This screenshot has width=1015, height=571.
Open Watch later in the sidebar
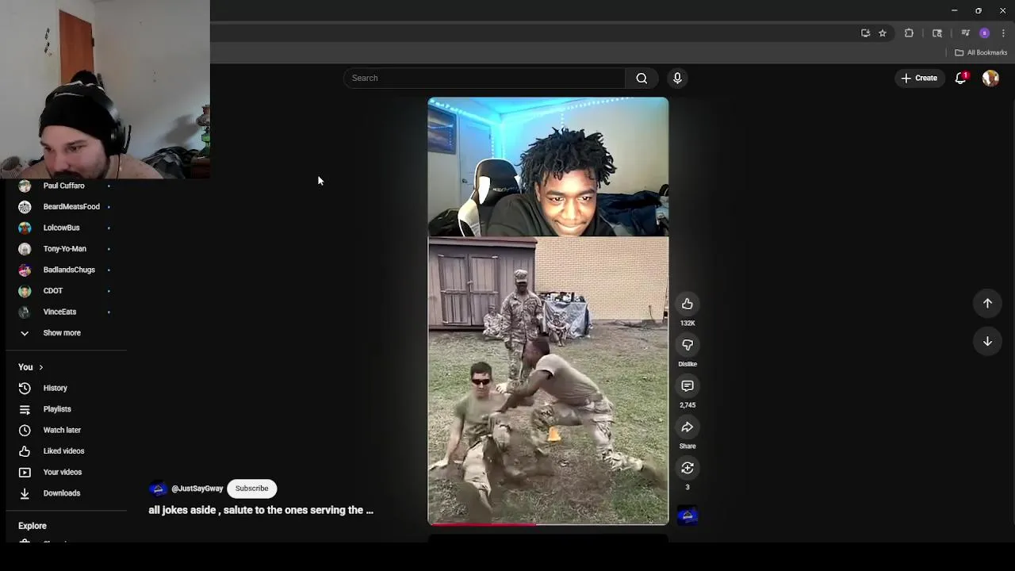[62, 430]
